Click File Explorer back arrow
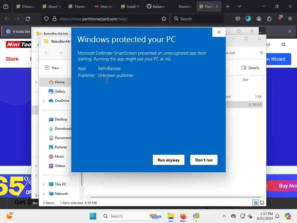 click(47, 53)
